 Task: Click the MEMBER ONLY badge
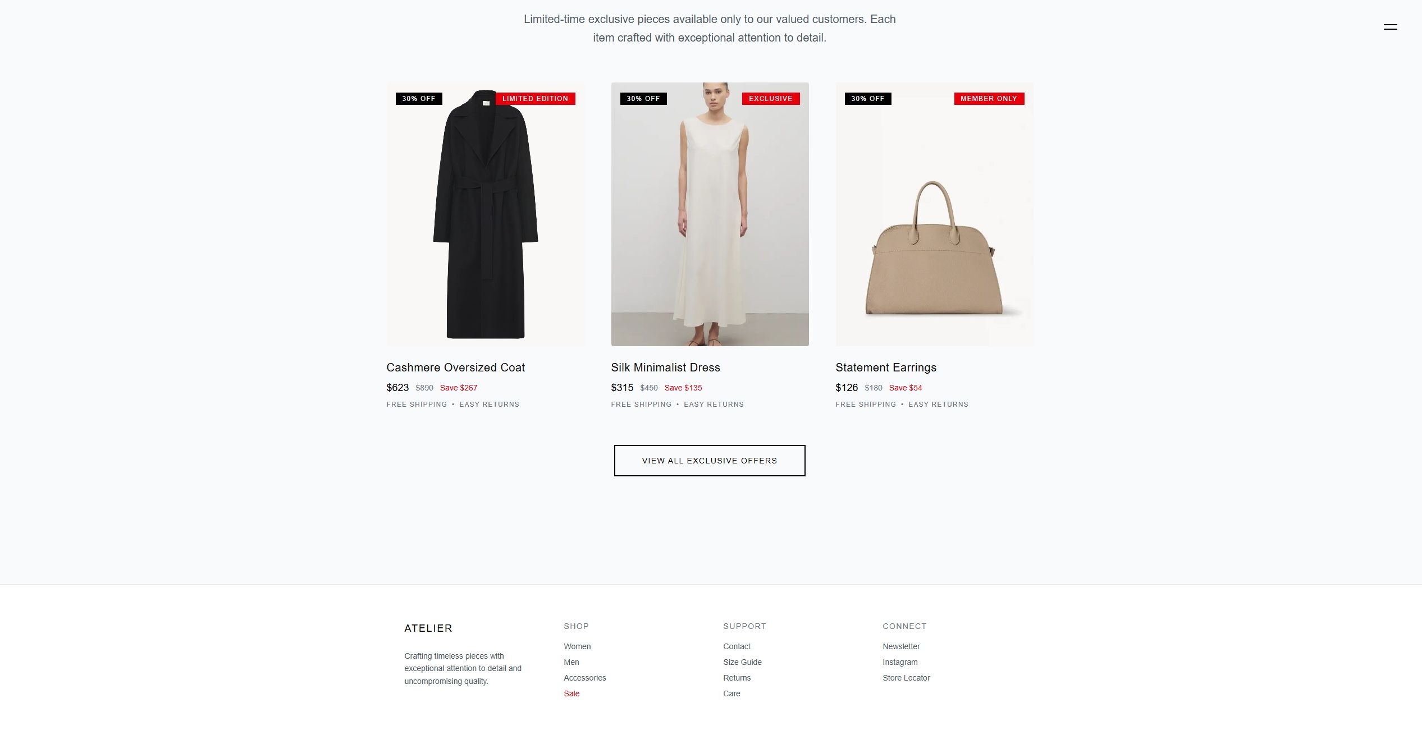989,99
